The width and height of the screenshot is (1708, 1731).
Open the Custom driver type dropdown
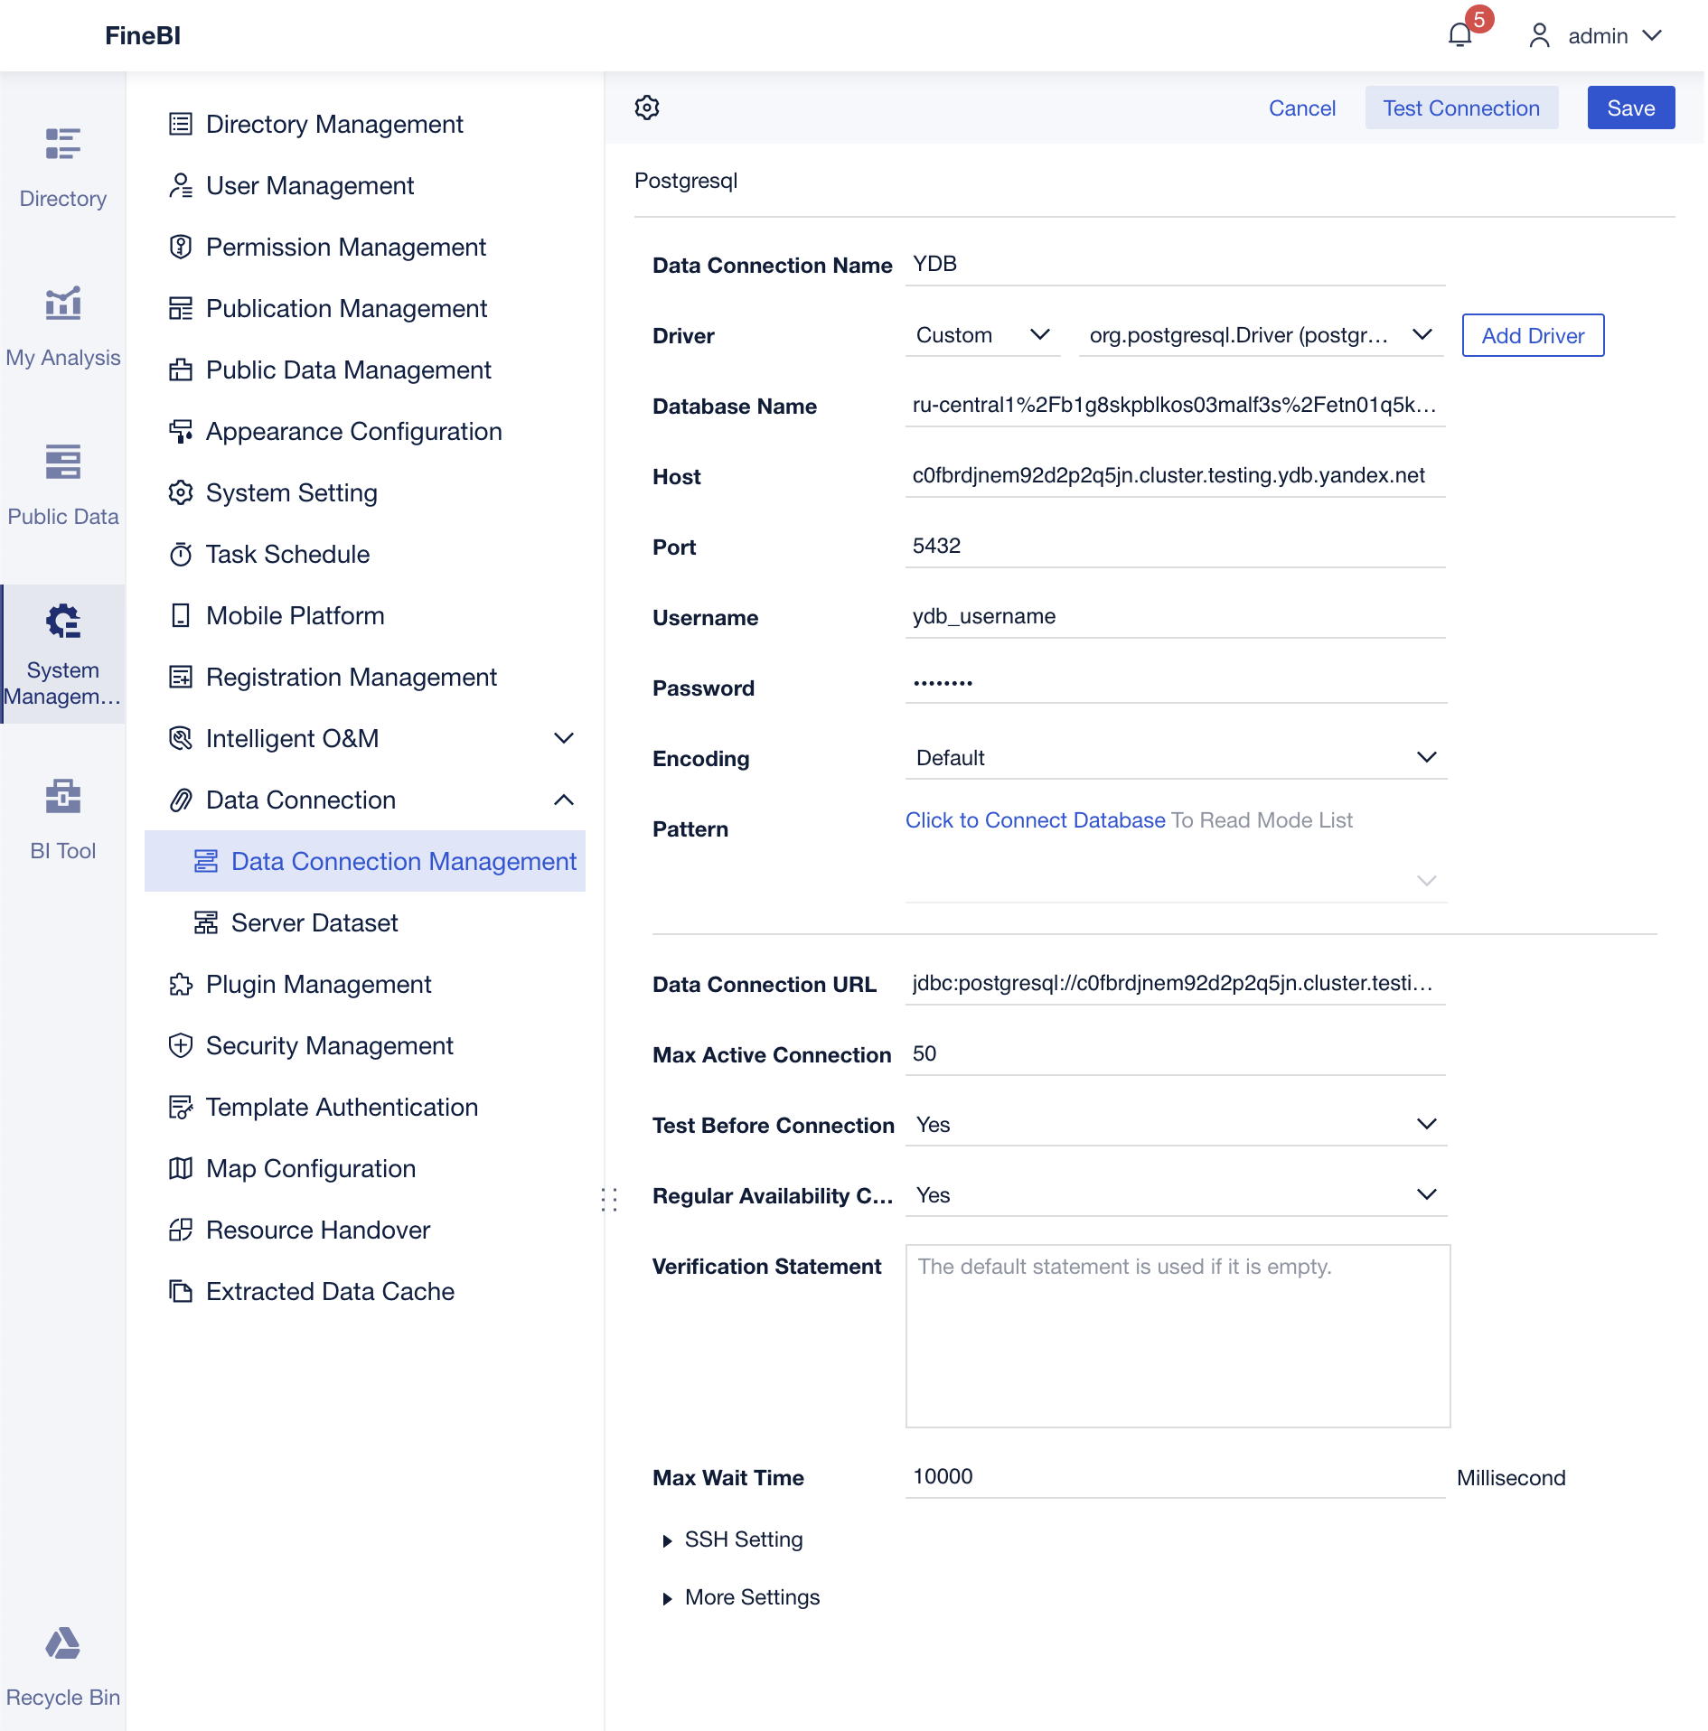982,335
